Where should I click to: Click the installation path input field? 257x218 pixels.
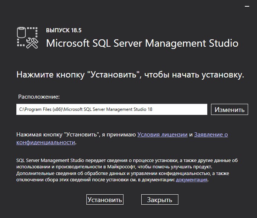tap(112, 109)
